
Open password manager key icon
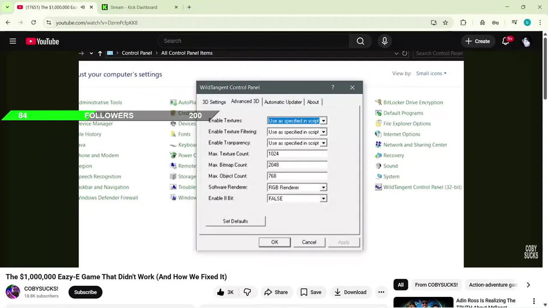point(495,23)
